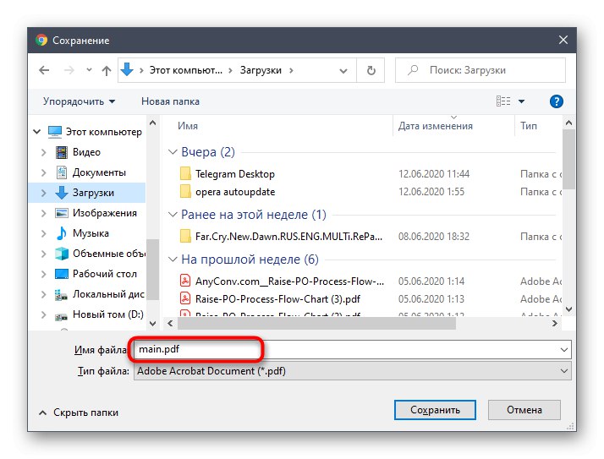The width and height of the screenshot is (604, 459).
Task: Expand the 'Видео' tree node
Action: 43,152
